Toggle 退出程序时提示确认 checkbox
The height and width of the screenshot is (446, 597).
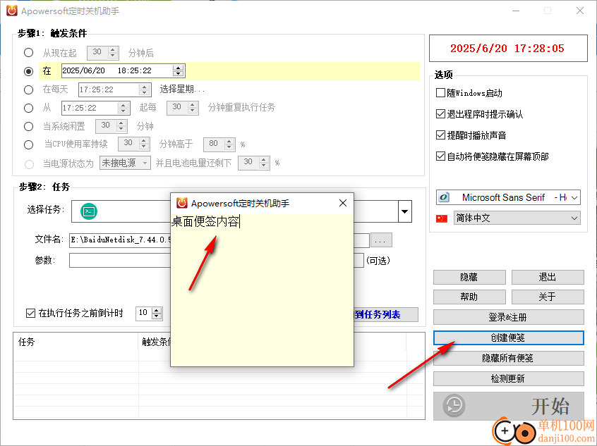tap(440, 113)
